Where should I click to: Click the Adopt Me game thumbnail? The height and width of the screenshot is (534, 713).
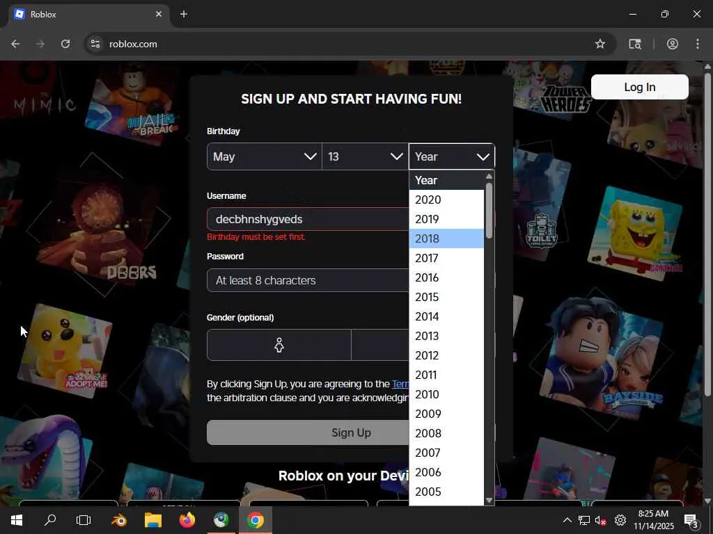click(65, 350)
